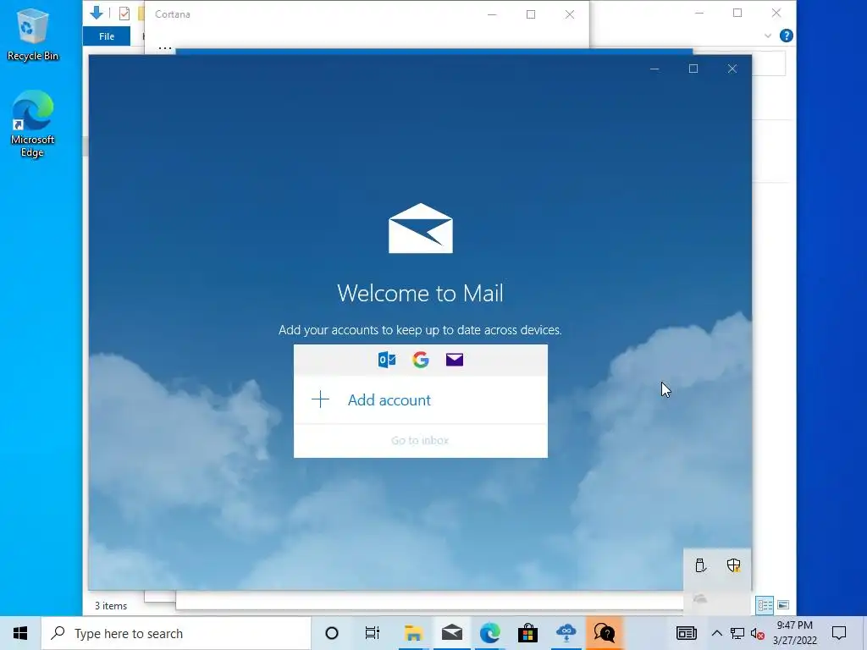Image resolution: width=867 pixels, height=650 pixels.
Task: Open Task View from the taskbar
Action: tap(373, 633)
